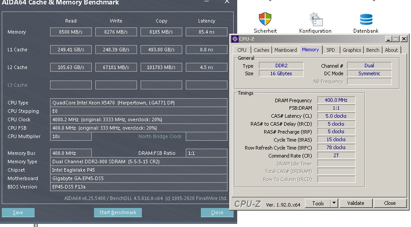
Task: Open the About tab
Action: click(x=391, y=50)
